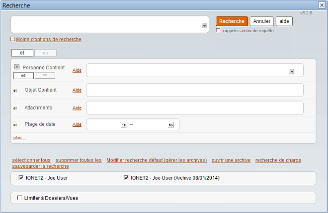328x213 pixels.
Task: Select 'ou' under Personne Contient
Action: pyautogui.click(x=45, y=75)
